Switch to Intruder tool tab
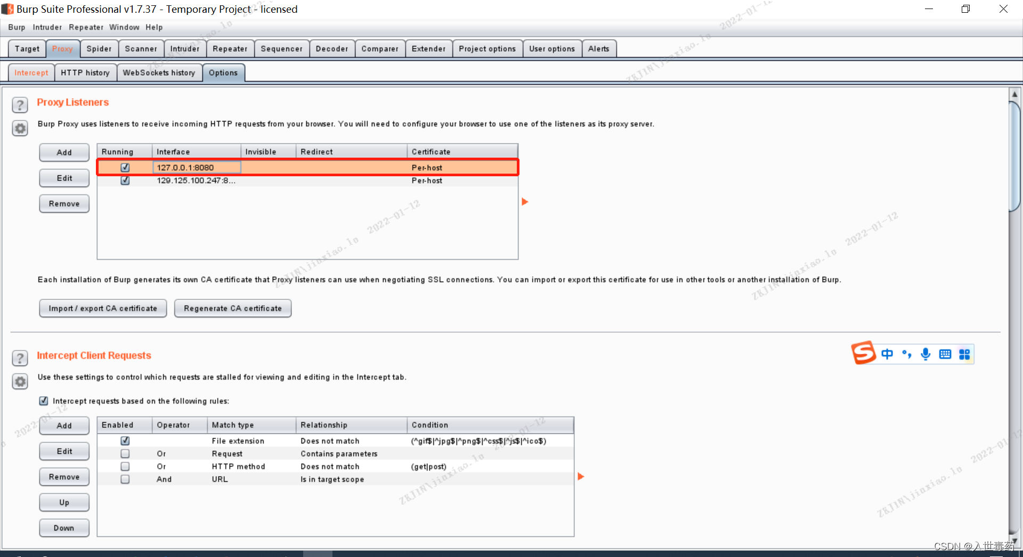The image size is (1023, 557). click(185, 48)
